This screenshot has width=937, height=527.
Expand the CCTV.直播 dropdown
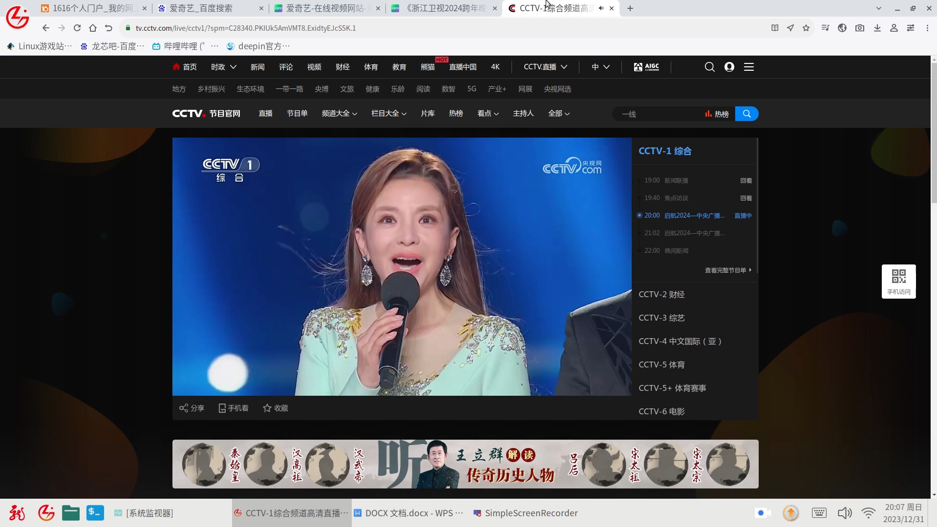point(545,67)
